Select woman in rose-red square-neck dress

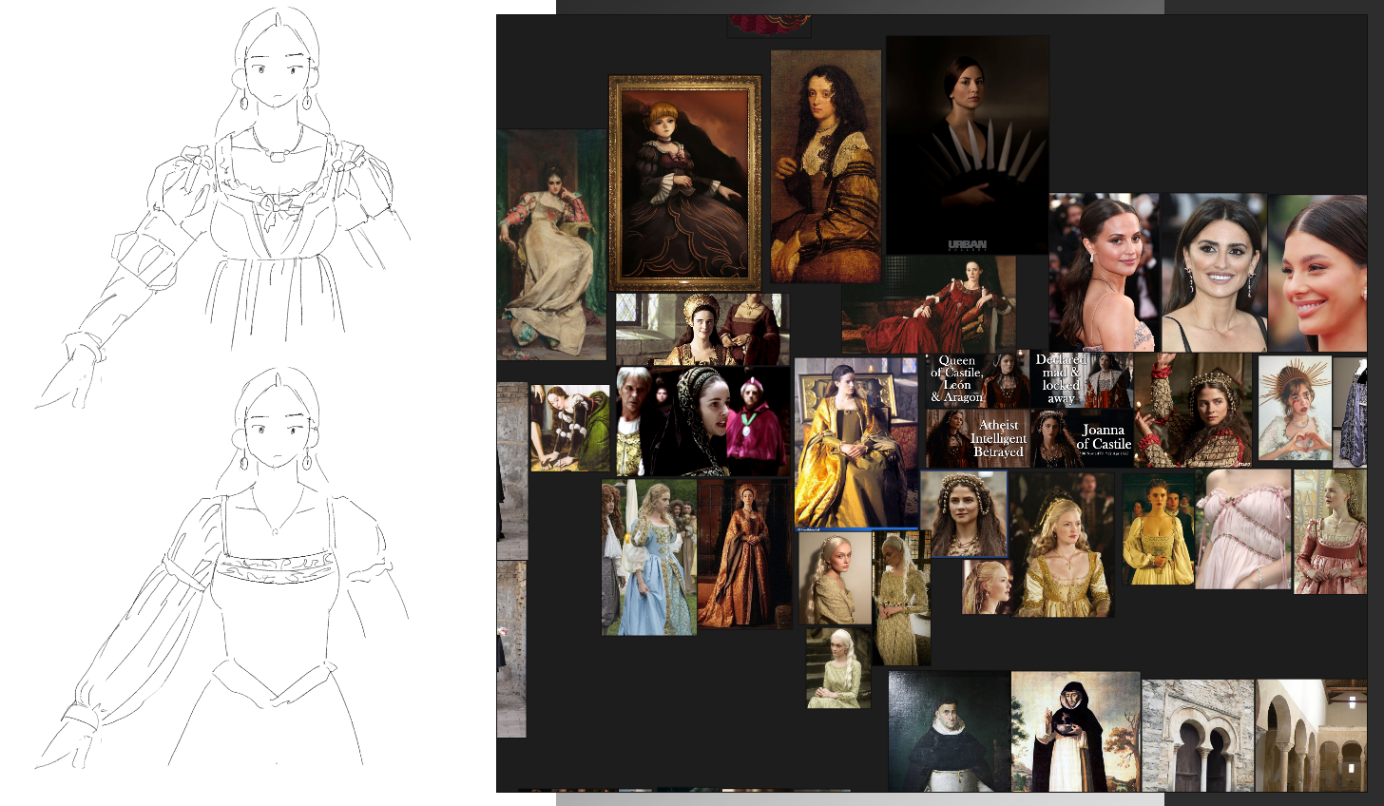click(x=1331, y=532)
